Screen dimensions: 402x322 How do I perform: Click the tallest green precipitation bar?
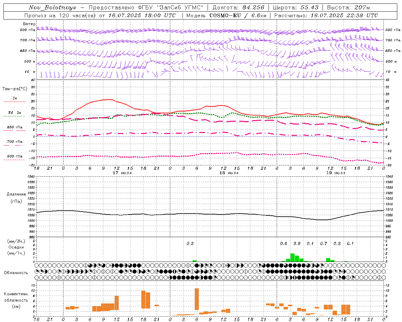click(x=292, y=258)
